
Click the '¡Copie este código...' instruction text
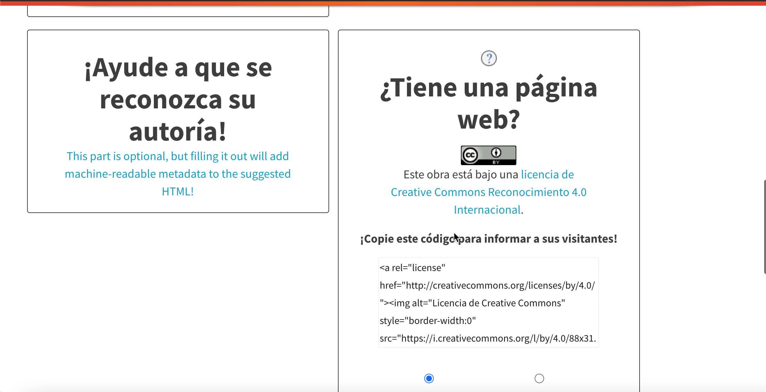[488, 239]
